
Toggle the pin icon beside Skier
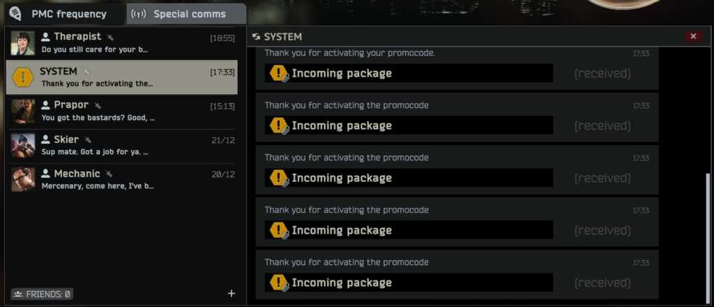(88, 140)
